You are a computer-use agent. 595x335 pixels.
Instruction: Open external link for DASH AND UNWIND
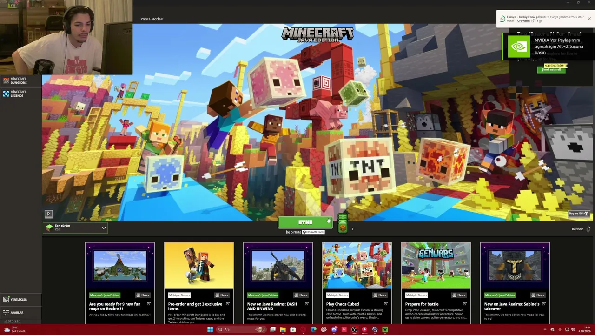(307, 304)
